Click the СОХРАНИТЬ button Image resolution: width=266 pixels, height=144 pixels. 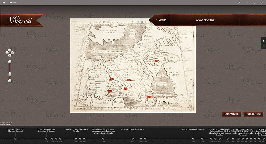point(231,114)
